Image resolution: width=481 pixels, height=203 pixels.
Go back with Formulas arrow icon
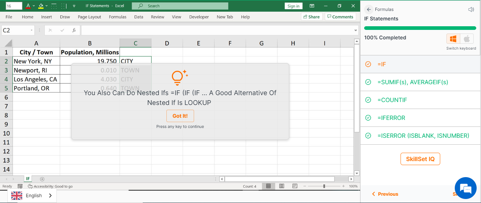[369, 9]
